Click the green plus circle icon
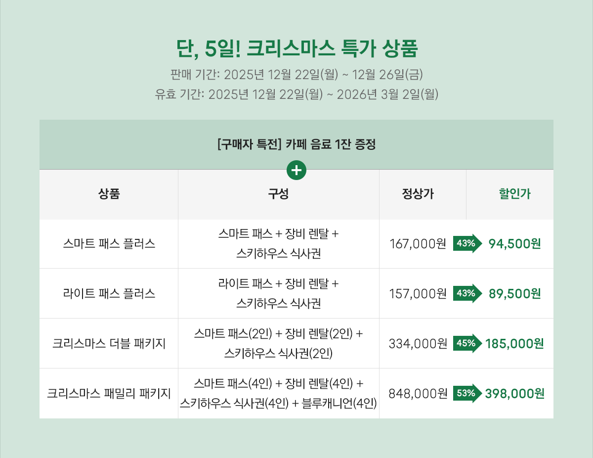Screen dimensions: 593x458 tap(296, 170)
